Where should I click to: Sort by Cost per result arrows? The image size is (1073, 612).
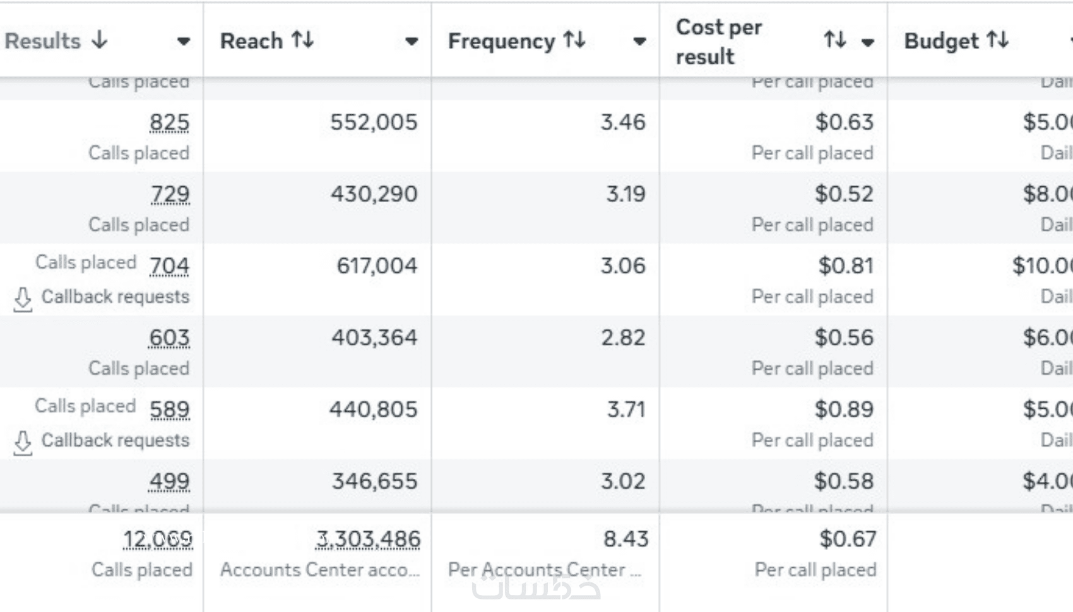834,40
